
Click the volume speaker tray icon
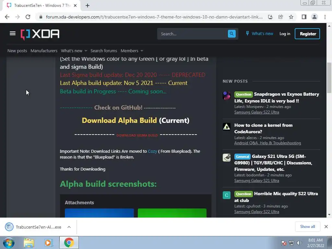pos(299,243)
